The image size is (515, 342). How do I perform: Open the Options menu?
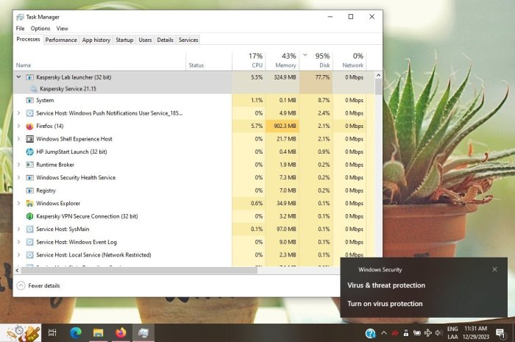pos(40,29)
